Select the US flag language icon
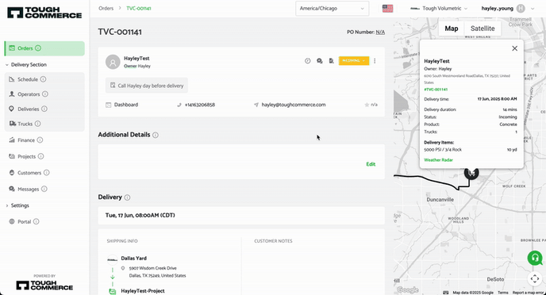Image resolution: width=546 pixels, height=295 pixels. [387, 9]
